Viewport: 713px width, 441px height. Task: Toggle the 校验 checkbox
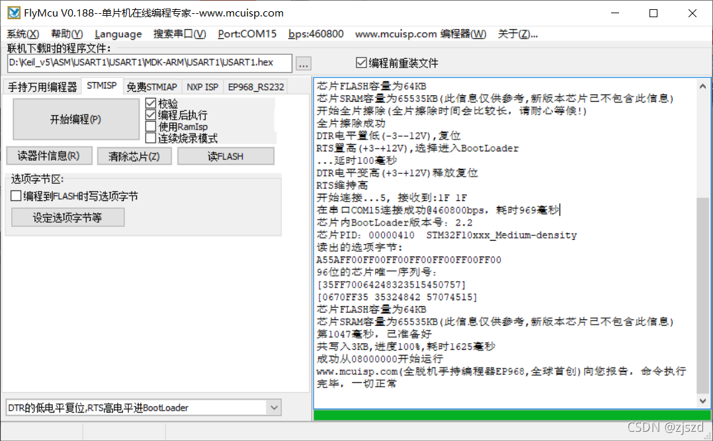[161, 104]
